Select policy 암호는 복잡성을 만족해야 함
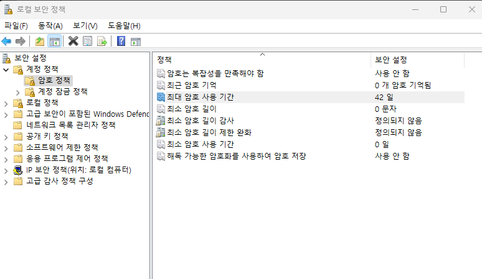The width and height of the screenshot is (482, 279). click(x=215, y=73)
